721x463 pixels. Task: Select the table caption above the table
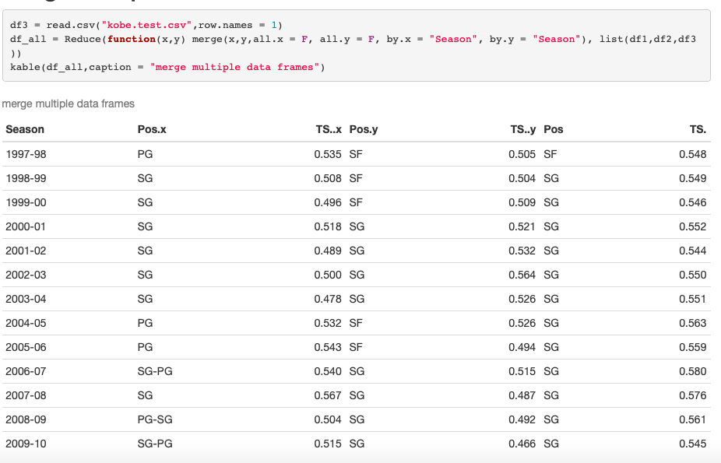pos(69,103)
